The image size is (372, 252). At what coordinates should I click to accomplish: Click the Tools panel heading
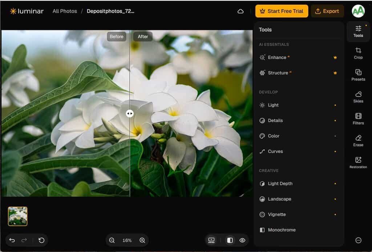tap(265, 30)
